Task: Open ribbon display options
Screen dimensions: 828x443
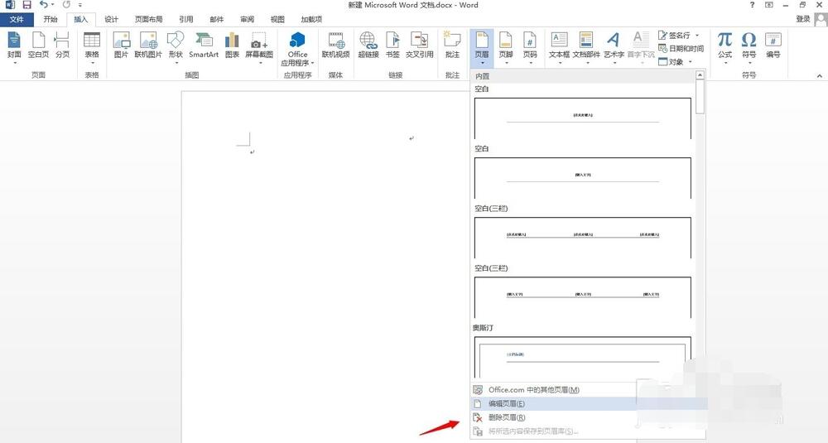Action: [769, 5]
